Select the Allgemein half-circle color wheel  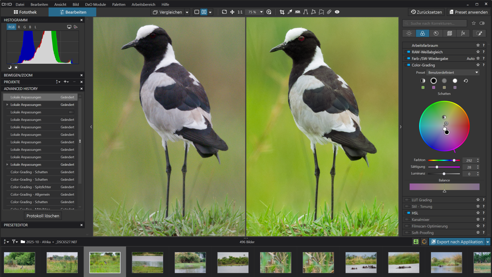click(423, 81)
